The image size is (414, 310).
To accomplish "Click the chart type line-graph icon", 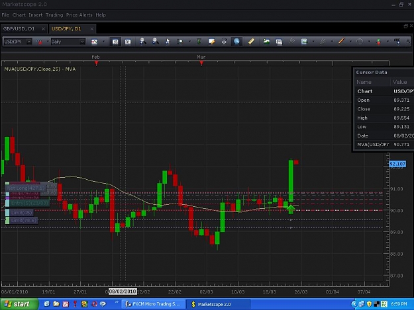I will [x=94, y=42].
